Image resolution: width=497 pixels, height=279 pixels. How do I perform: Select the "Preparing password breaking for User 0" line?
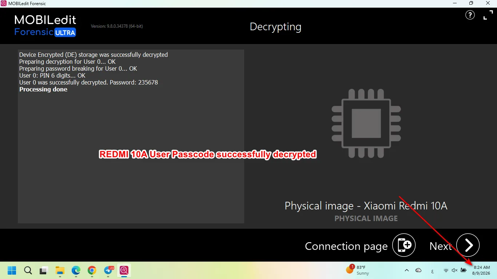pos(78,68)
